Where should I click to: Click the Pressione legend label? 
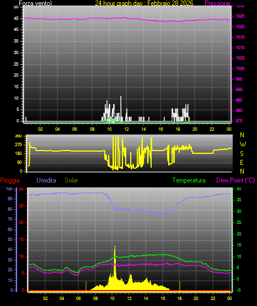pyautogui.click(x=217, y=3)
